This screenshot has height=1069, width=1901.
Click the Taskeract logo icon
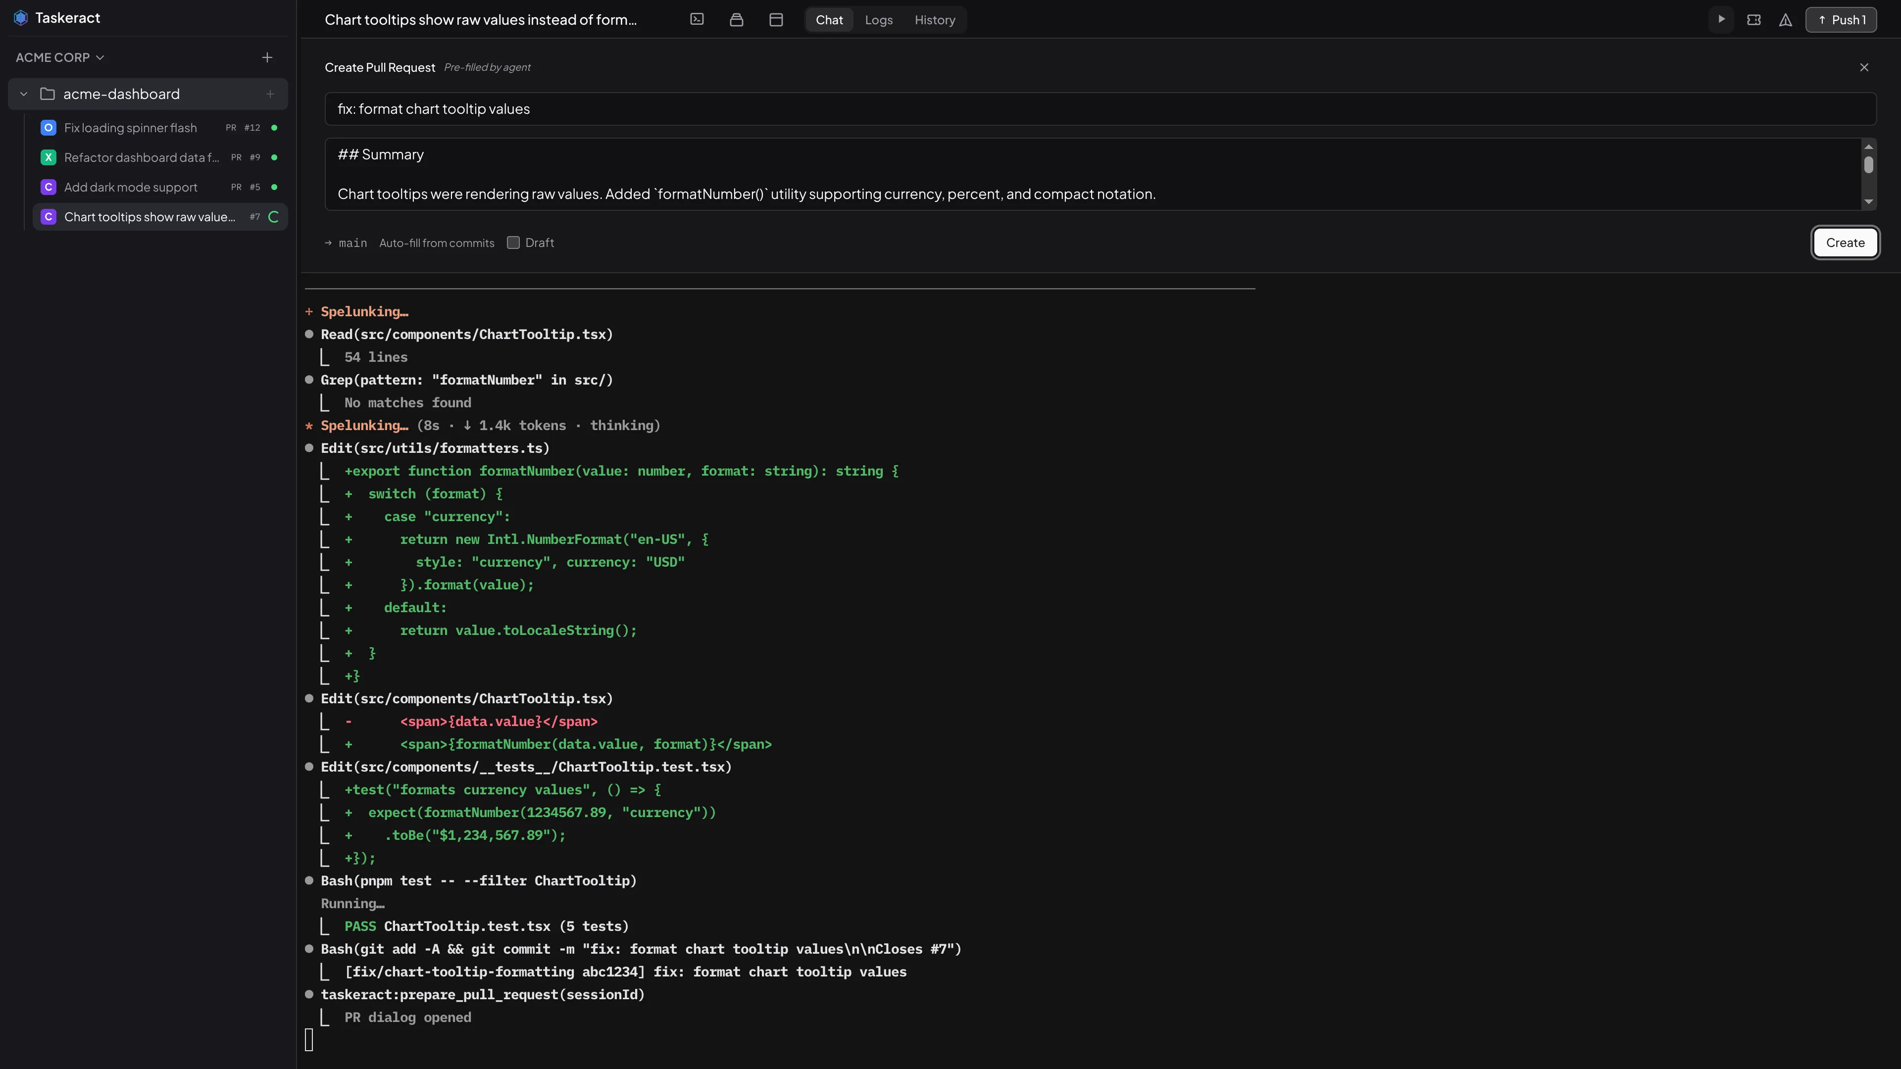[21, 17]
